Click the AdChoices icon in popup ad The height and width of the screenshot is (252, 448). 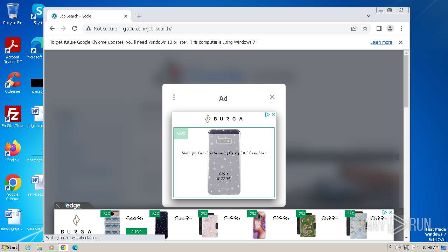[x=267, y=115]
